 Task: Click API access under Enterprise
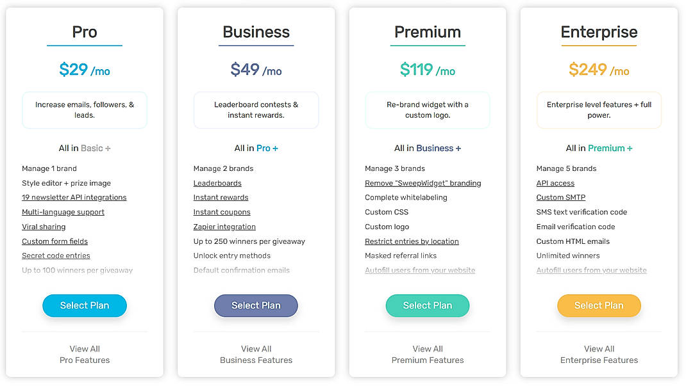[x=555, y=182]
